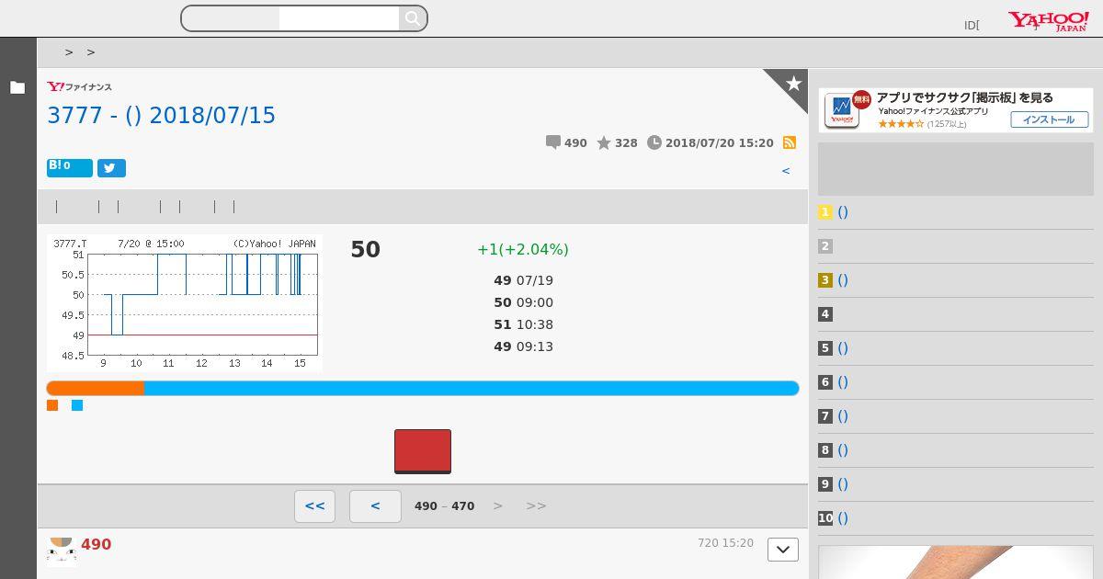
Task: Click the orange portion of sentiment bar
Action: 96,389
